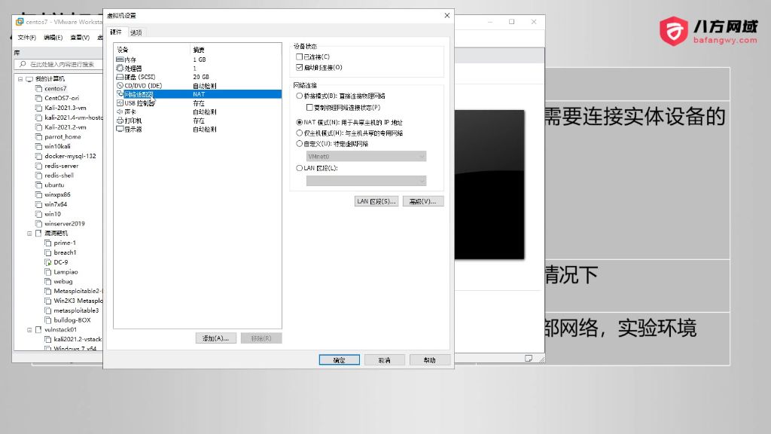
Task: Select parrot_home in library tree
Action: pyautogui.click(x=63, y=137)
